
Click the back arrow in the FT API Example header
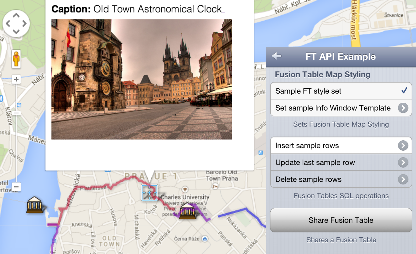276,56
